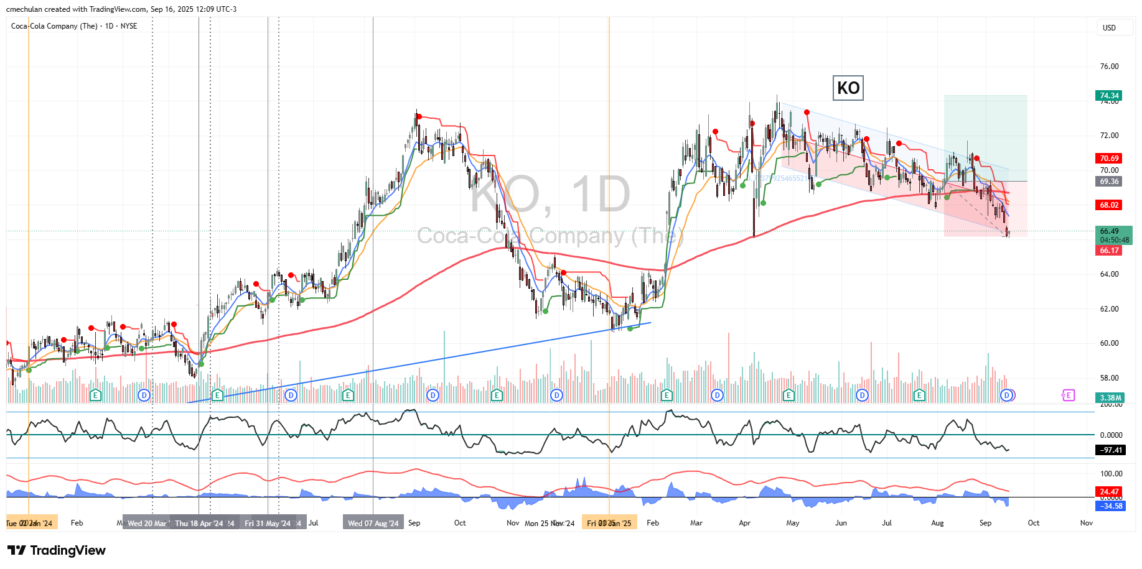Viewport: 1142px width, 569px height.
Task: Click the 76.00 price axis label
Action: (1109, 67)
